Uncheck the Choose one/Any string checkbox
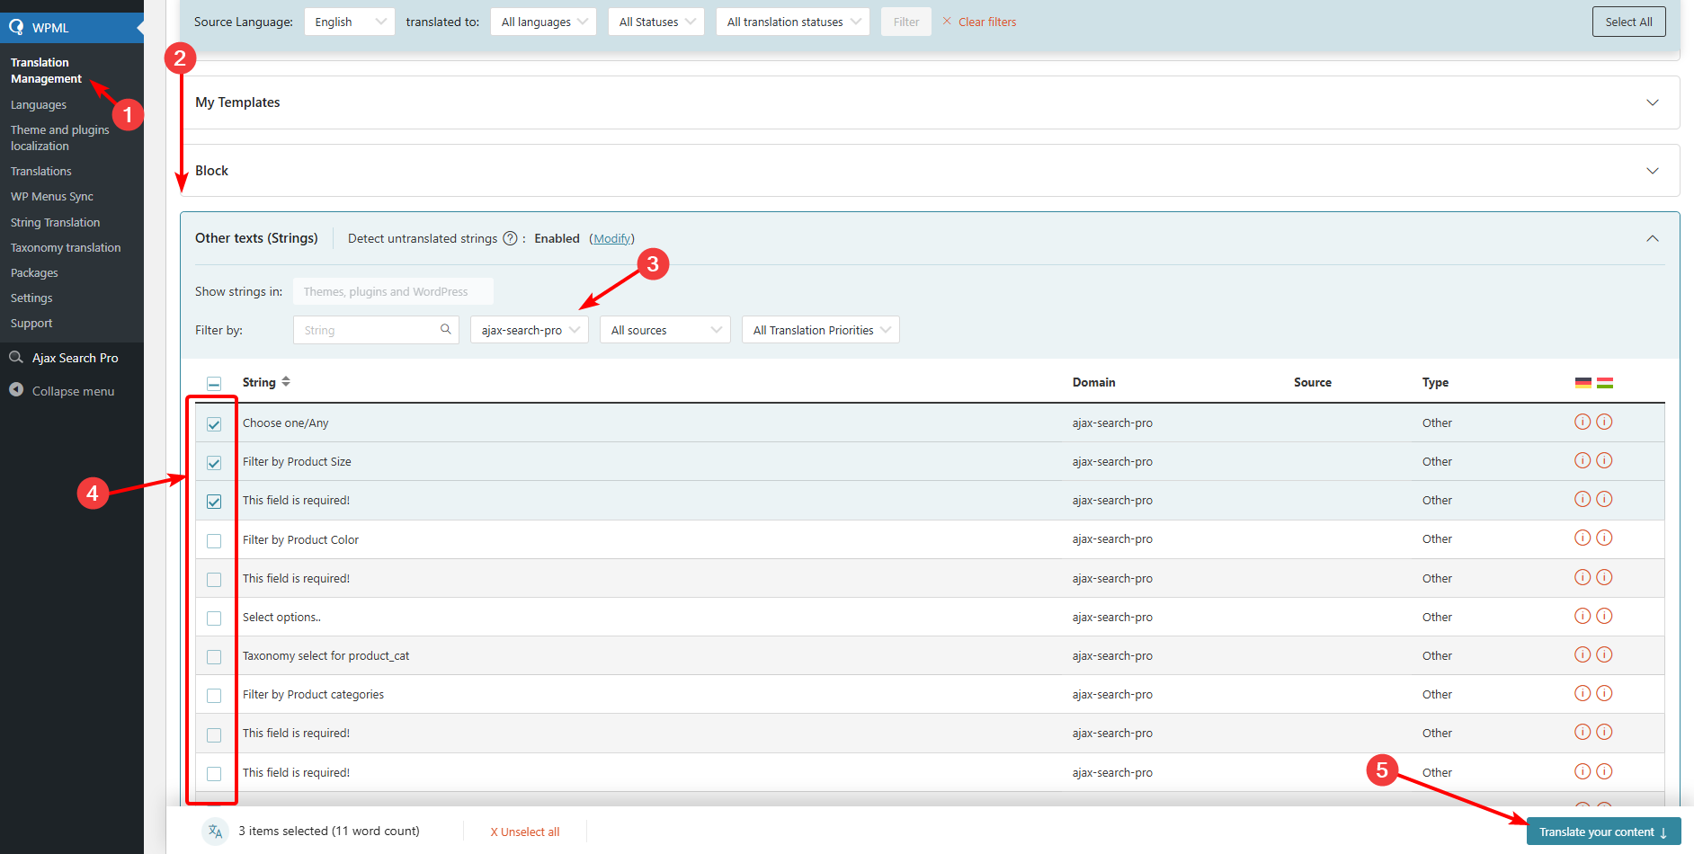 pos(214,424)
